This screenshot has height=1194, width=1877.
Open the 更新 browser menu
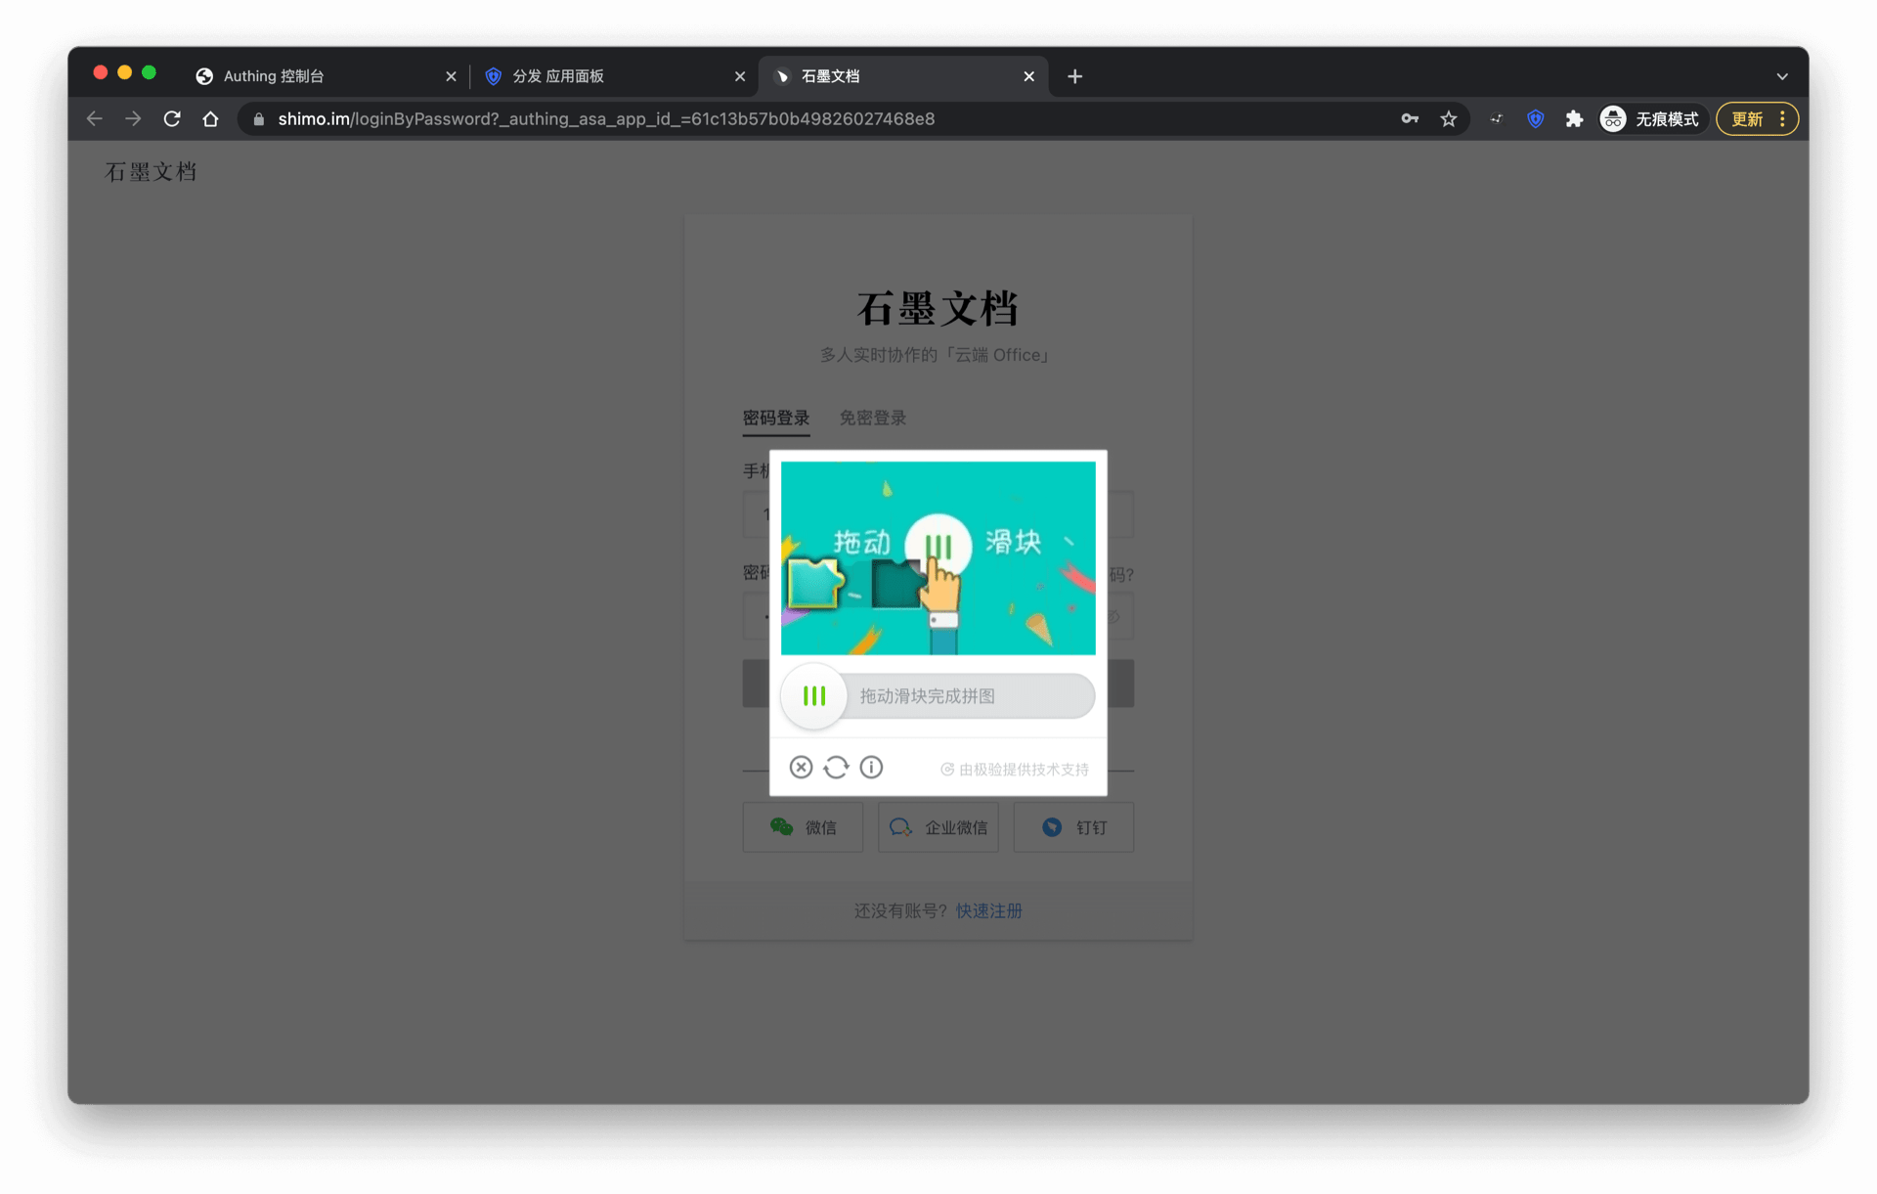click(x=1757, y=119)
